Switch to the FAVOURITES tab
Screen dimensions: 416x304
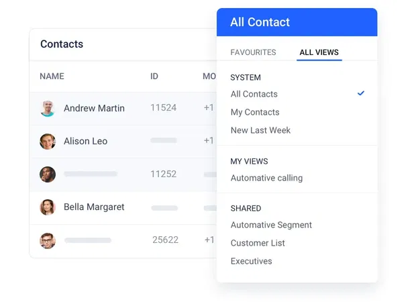[x=253, y=52]
